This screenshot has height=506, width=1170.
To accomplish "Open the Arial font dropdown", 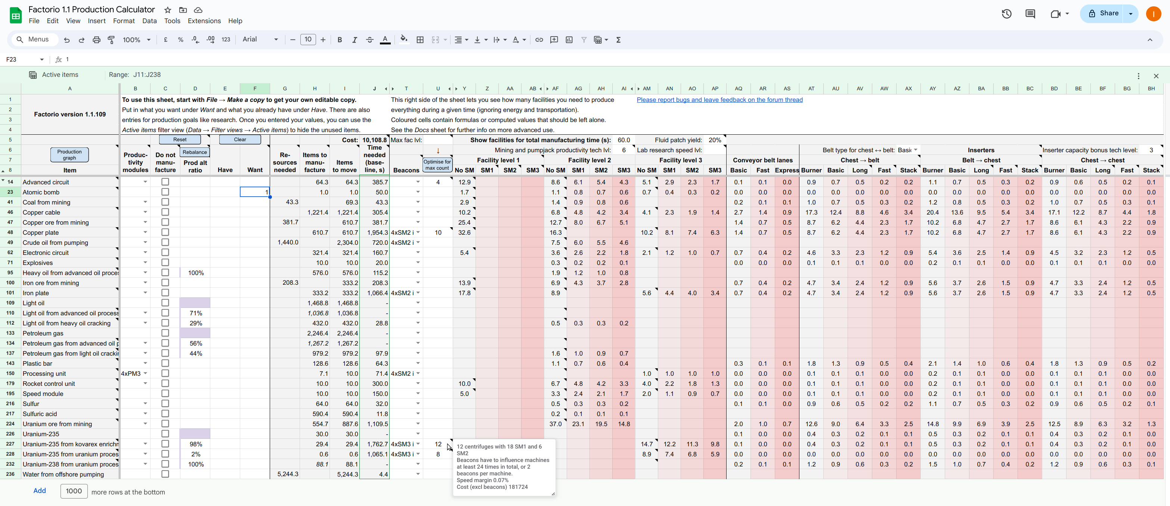I will click(260, 40).
